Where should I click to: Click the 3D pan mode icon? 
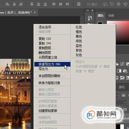point(118,4)
